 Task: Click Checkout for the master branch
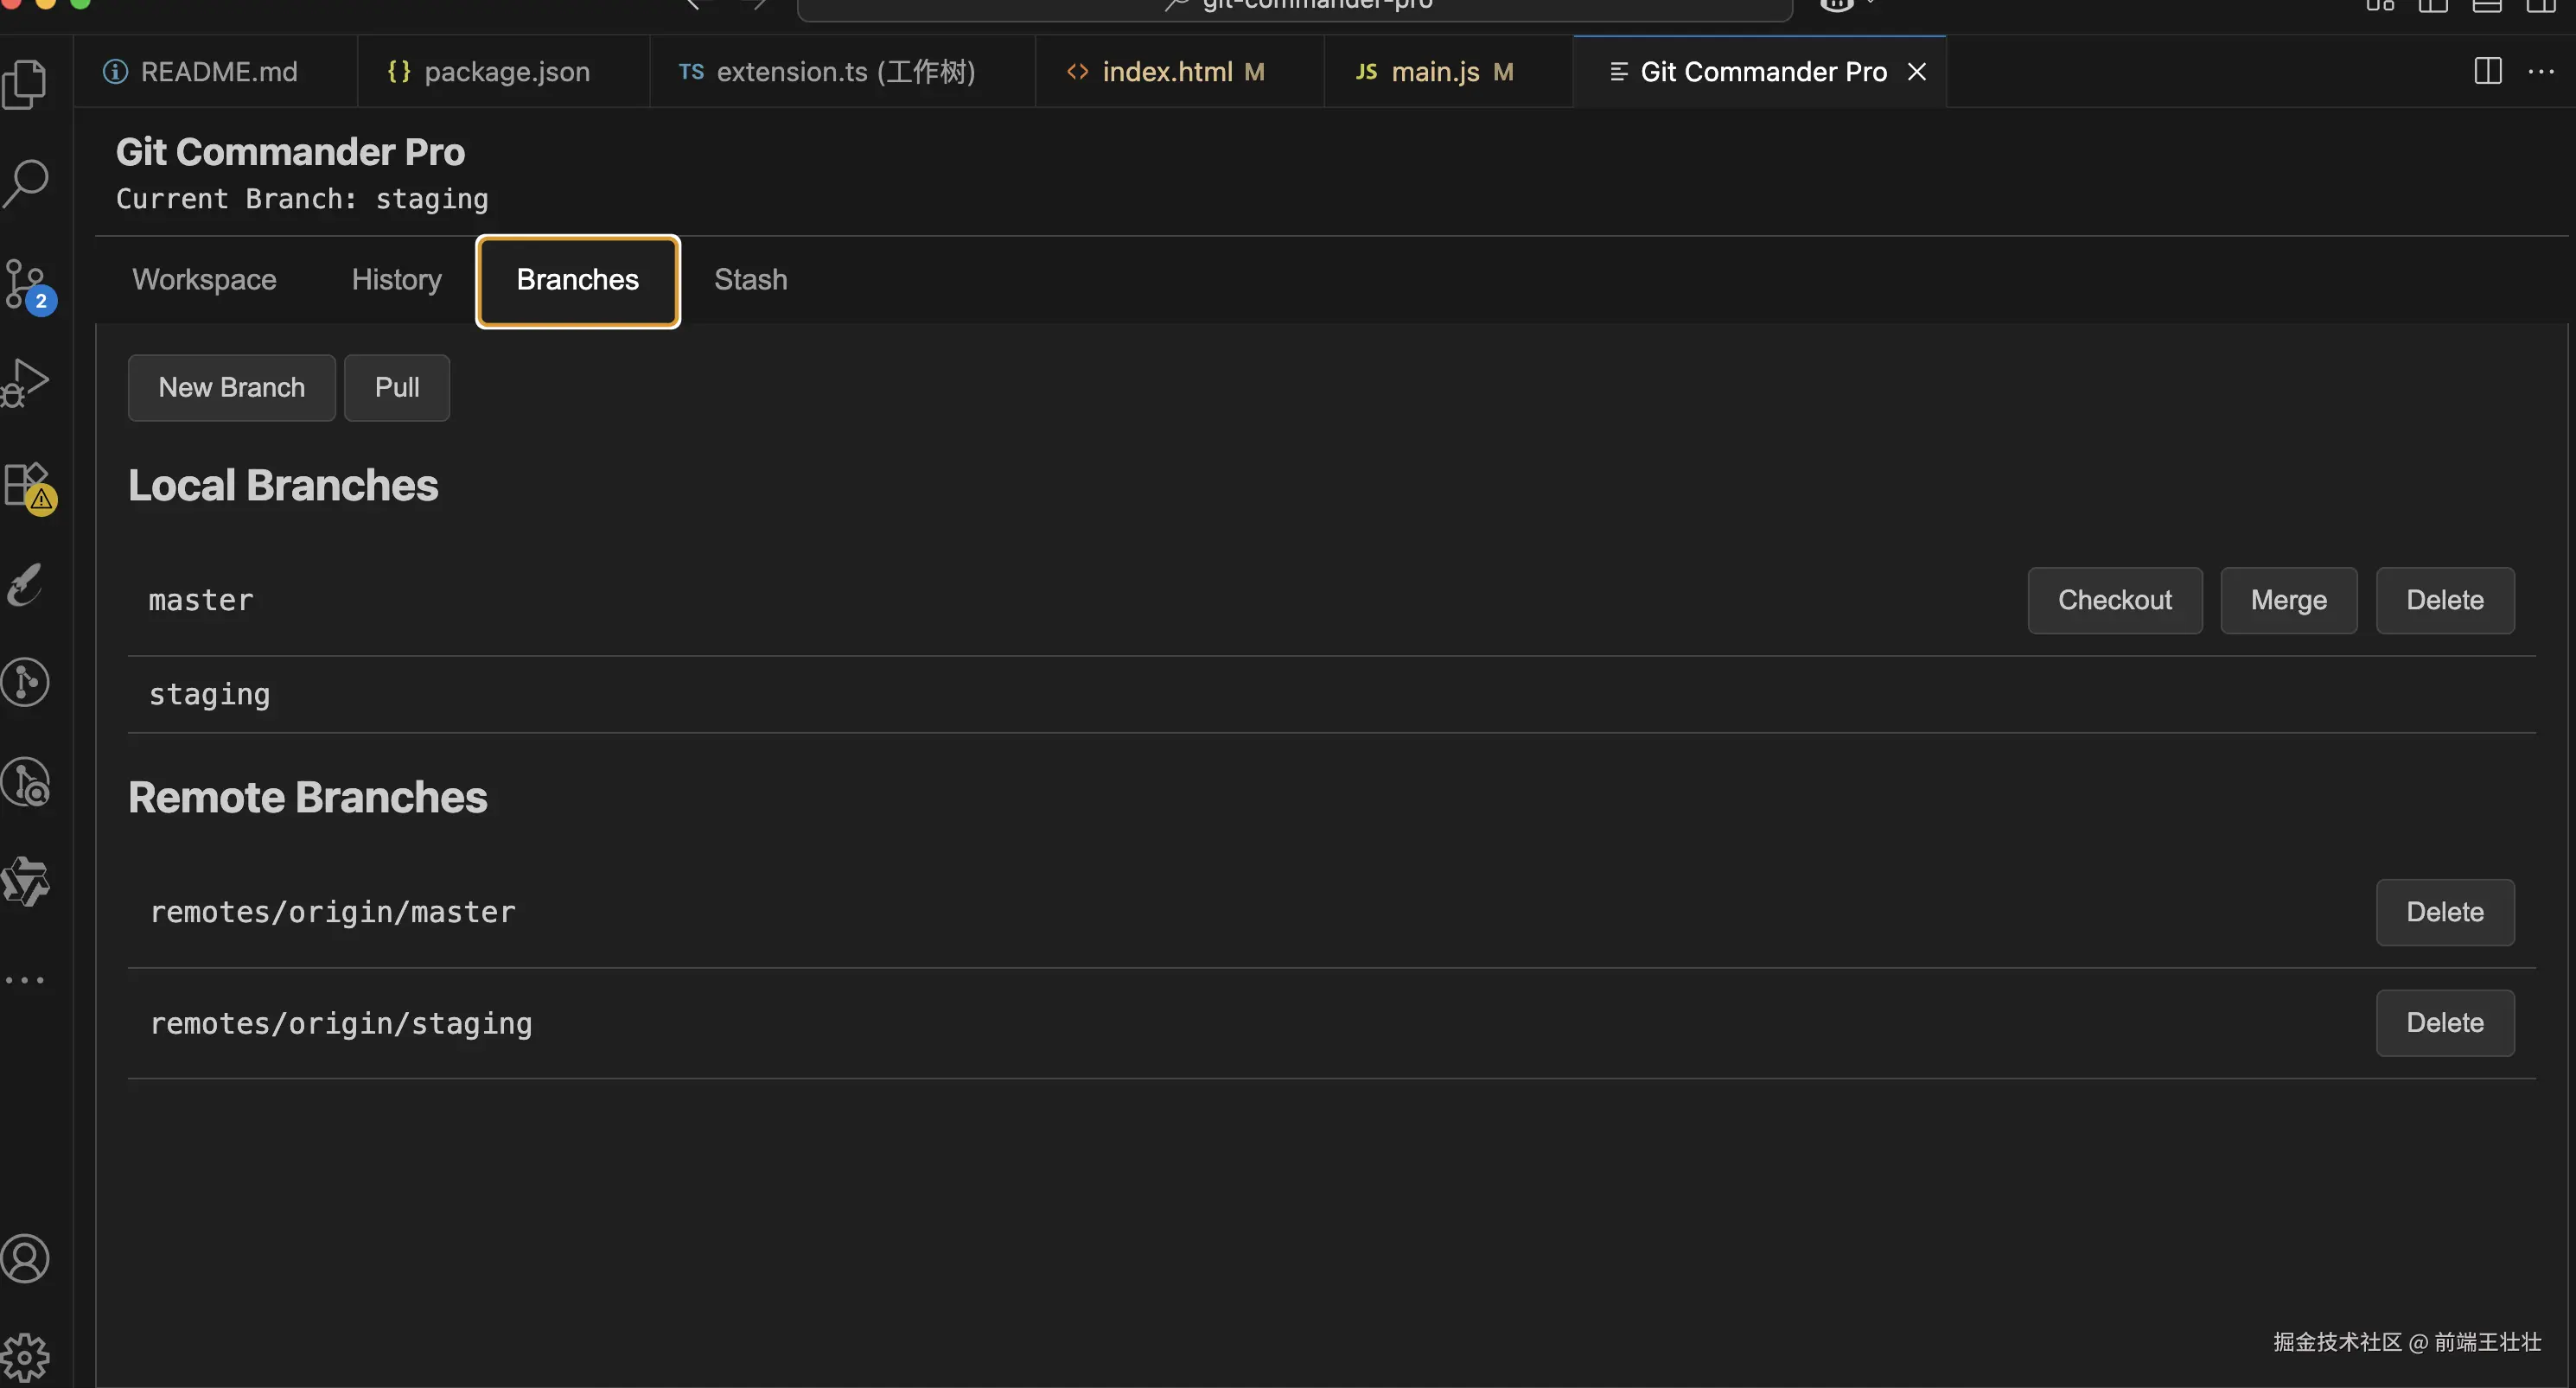2114,600
